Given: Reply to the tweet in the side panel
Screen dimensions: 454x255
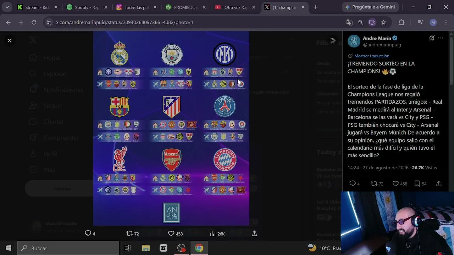Looking at the screenshot, I should click(353, 183).
